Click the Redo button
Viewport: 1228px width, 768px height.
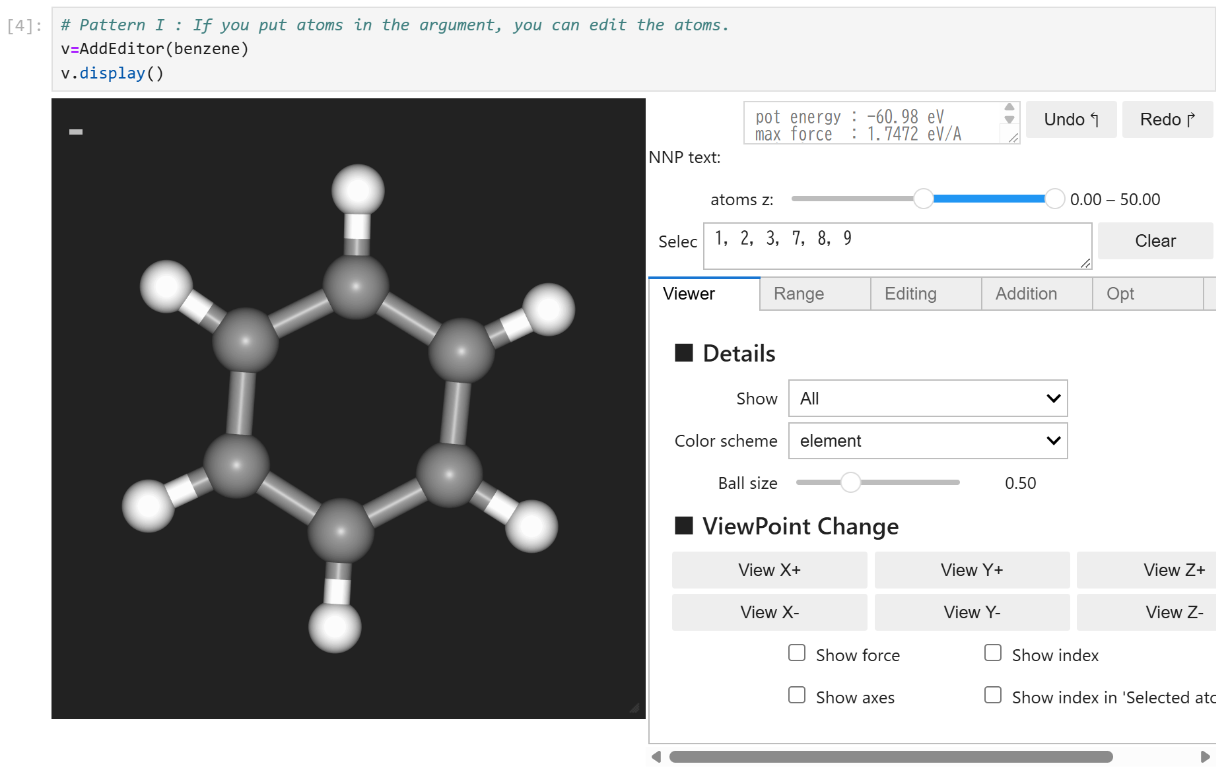tap(1167, 119)
